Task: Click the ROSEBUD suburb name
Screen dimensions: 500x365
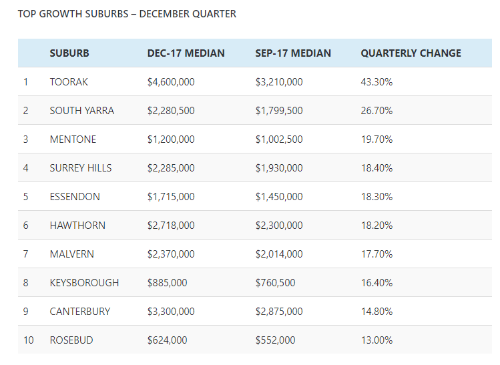Action: [x=71, y=340]
